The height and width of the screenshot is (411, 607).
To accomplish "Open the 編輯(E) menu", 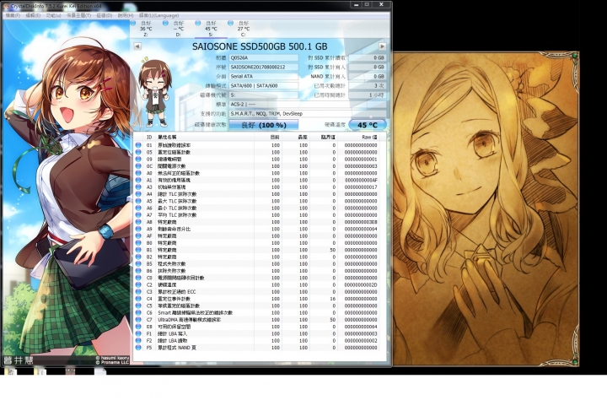I will tap(33, 15).
